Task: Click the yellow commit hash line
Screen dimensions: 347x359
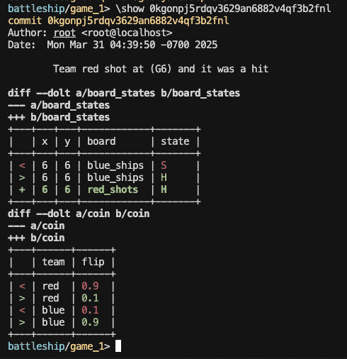Action: [x=118, y=21]
